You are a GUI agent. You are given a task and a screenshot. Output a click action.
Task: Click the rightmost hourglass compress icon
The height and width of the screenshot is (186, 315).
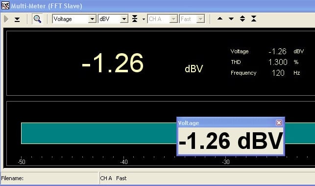click(x=254, y=19)
